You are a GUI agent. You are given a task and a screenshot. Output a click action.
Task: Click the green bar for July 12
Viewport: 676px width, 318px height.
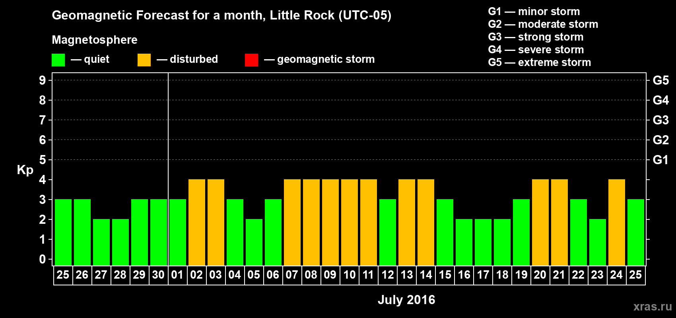pyautogui.click(x=388, y=232)
